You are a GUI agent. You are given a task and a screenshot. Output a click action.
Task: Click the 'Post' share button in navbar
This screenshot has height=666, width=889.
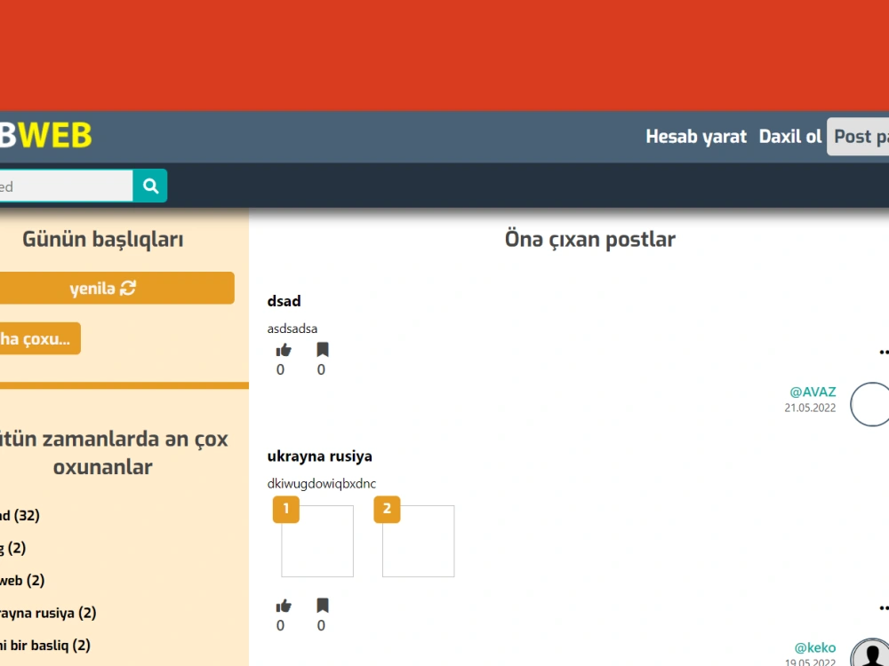858,137
